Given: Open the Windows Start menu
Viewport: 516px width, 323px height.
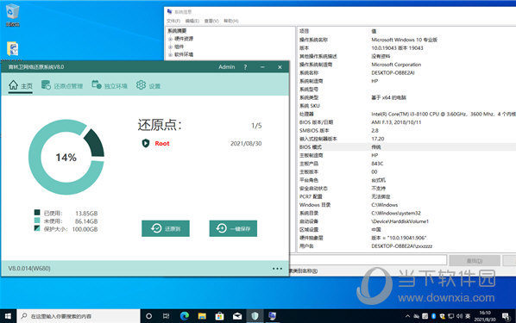Looking at the screenshot, I should pos(8,316).
